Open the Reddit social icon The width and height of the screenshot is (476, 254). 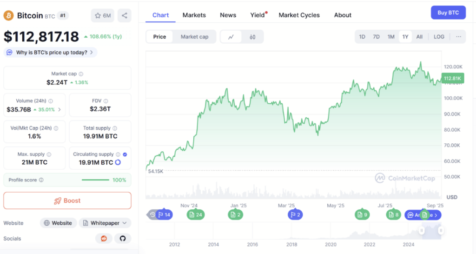click(104, 239)
